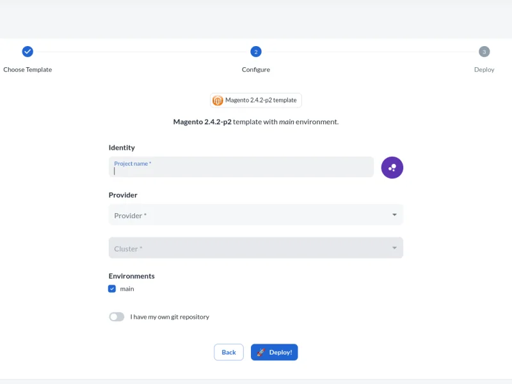This screenshot has width=512, height=384.
Task: Click the Deploy step label
Action: [484, 70]
